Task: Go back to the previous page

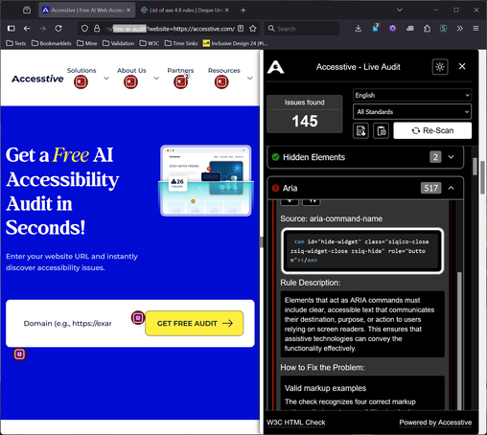Action: 27,29
